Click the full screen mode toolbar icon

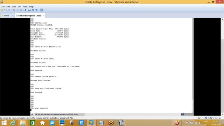[x=33, y=10]
